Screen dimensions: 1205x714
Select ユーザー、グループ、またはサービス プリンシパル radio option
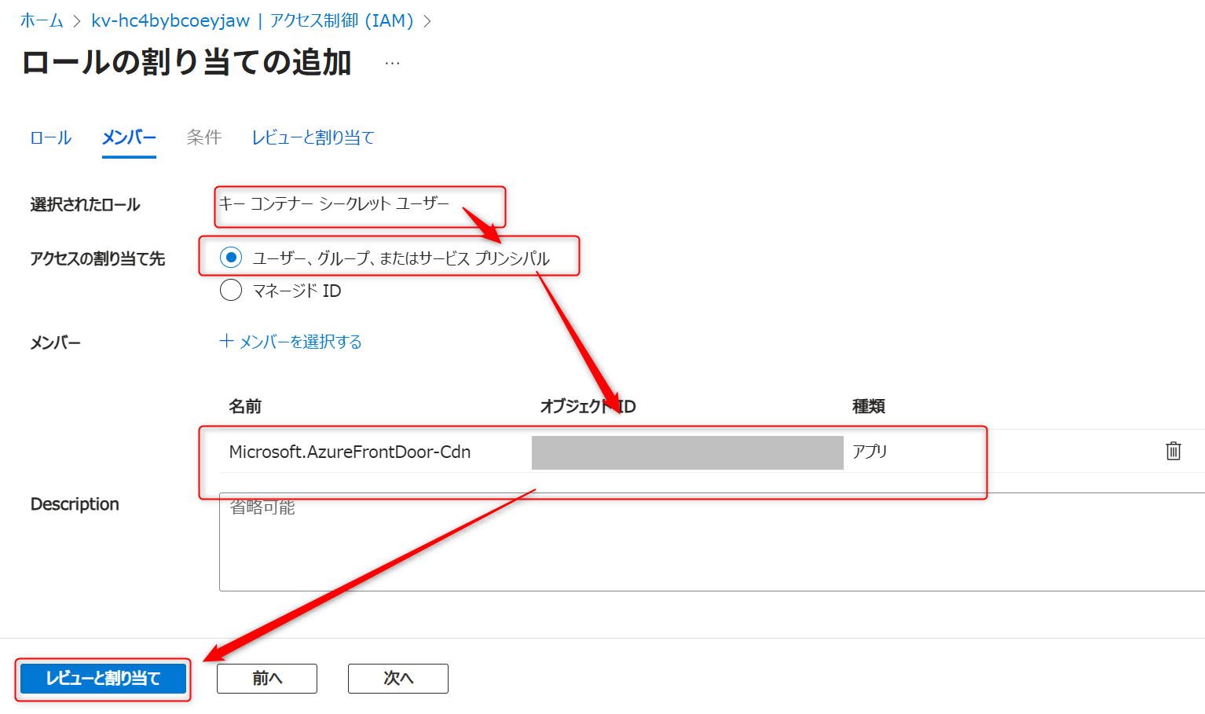pos(231,258)
